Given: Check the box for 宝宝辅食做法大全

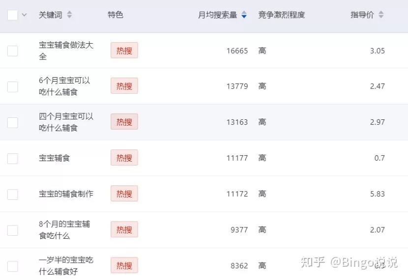Looking at the screenshot, I should pyautogui.click(x=12, y=51).
